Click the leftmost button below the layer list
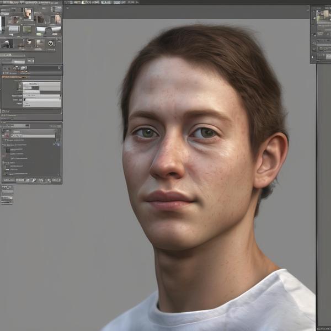 point(8,180)
